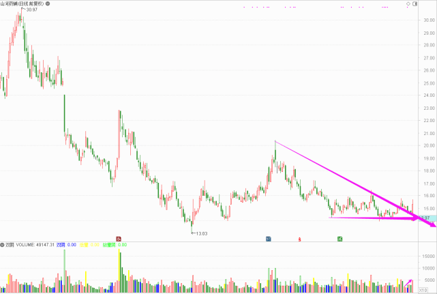Click the tallest yellow volume bar
Viewport: 437px width, 294px height.
coord(119,263)
